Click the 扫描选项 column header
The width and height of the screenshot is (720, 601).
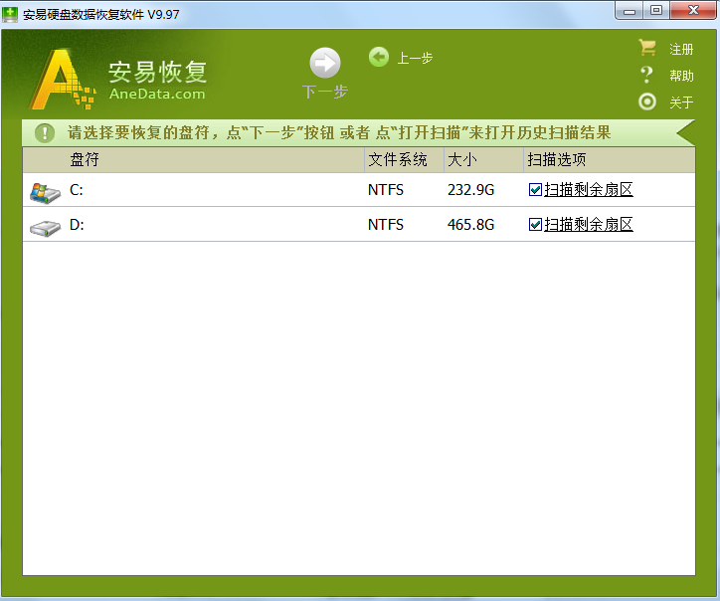[557, 159]
